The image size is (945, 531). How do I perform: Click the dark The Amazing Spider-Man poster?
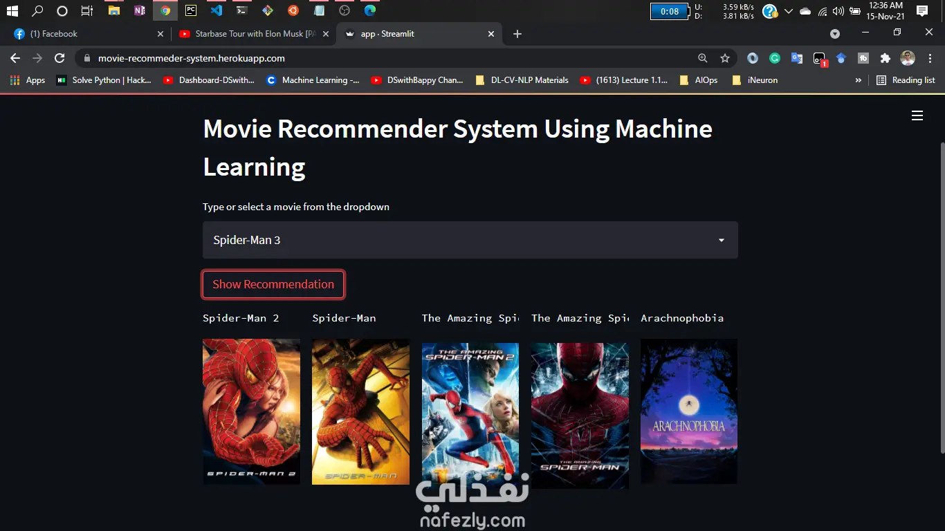click(x=580, y=416)
